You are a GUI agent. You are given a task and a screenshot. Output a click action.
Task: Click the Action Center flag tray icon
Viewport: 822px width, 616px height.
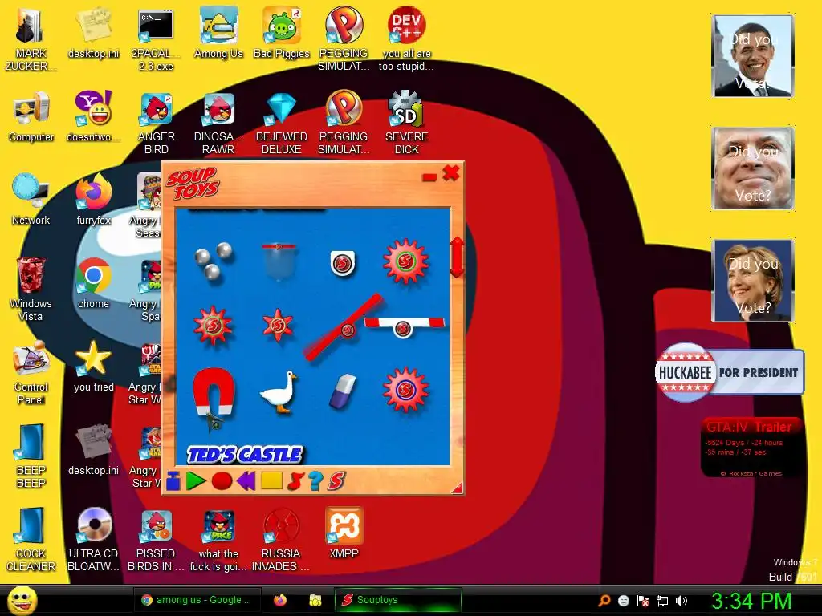(x=643, y=601)
